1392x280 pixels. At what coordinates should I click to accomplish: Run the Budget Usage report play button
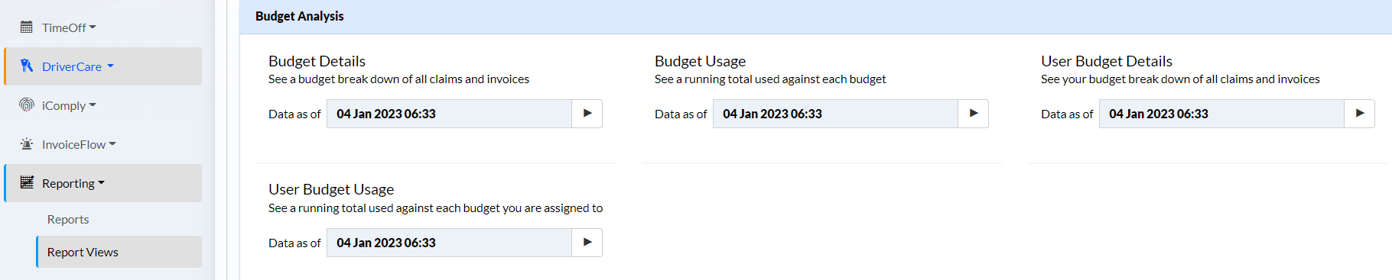tap(974, 114)
